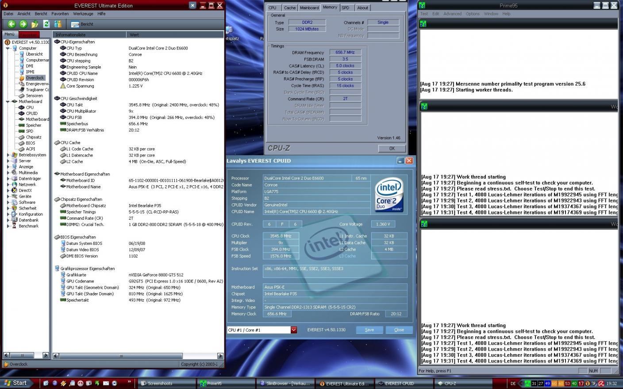Viewport: 623px width, 389px height.
Task: Go back with the green left arrow in EVEREST
Action: point(12,24)
